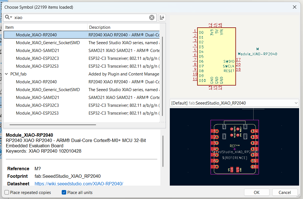This screenshot has width=303, height=199.
Task: Confirm selection with OK button
Action: (257, 192)
